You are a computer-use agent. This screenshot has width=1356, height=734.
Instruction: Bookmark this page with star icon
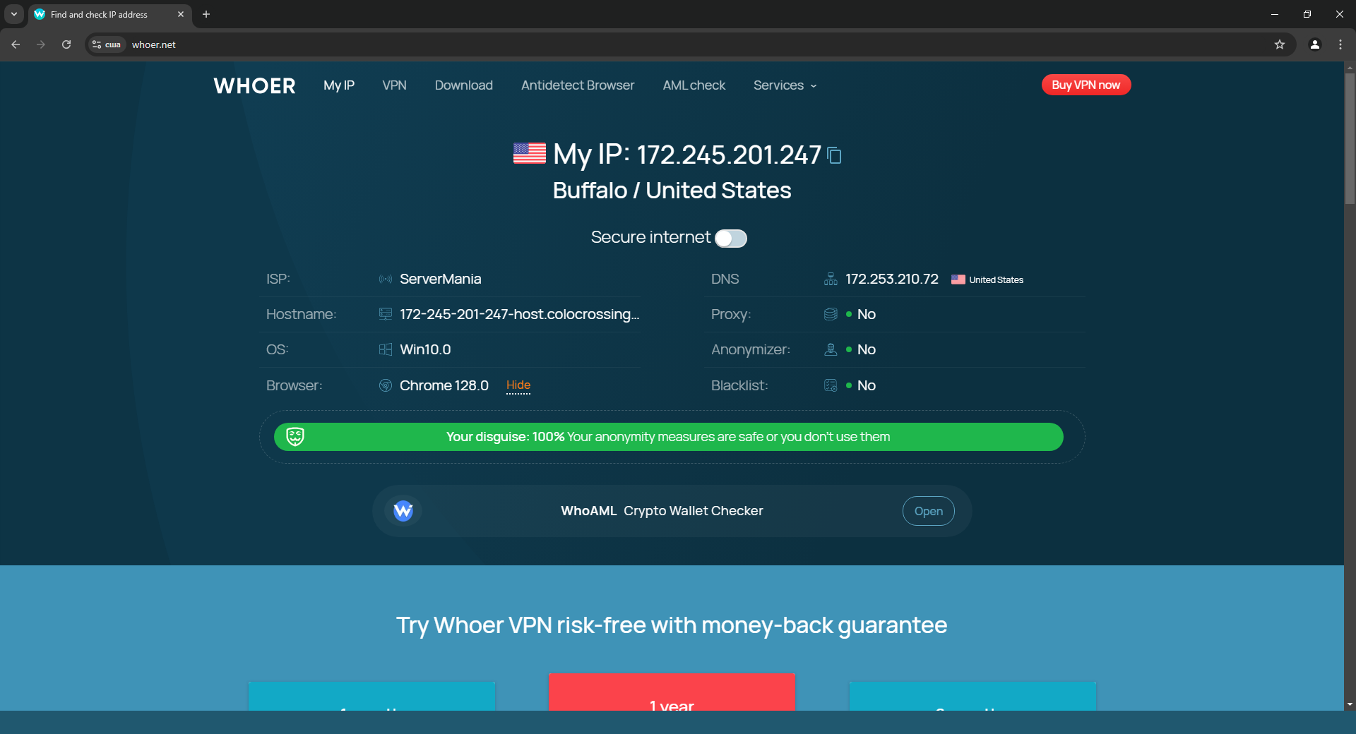tap(1279, 44)
